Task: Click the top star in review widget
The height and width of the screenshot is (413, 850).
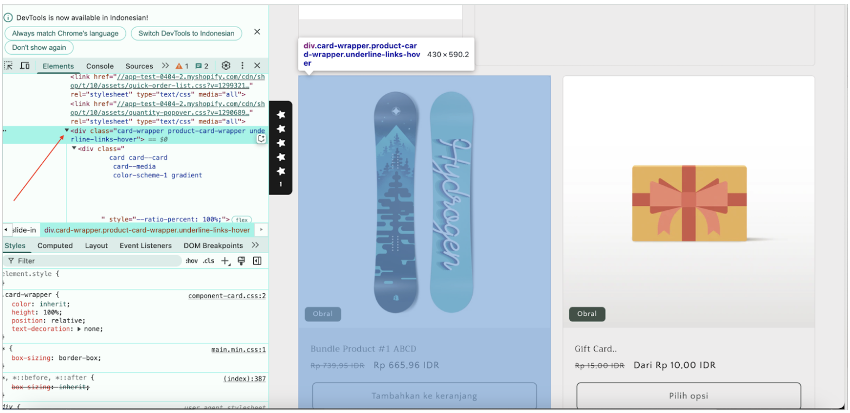Action: (x=281, y=114)
